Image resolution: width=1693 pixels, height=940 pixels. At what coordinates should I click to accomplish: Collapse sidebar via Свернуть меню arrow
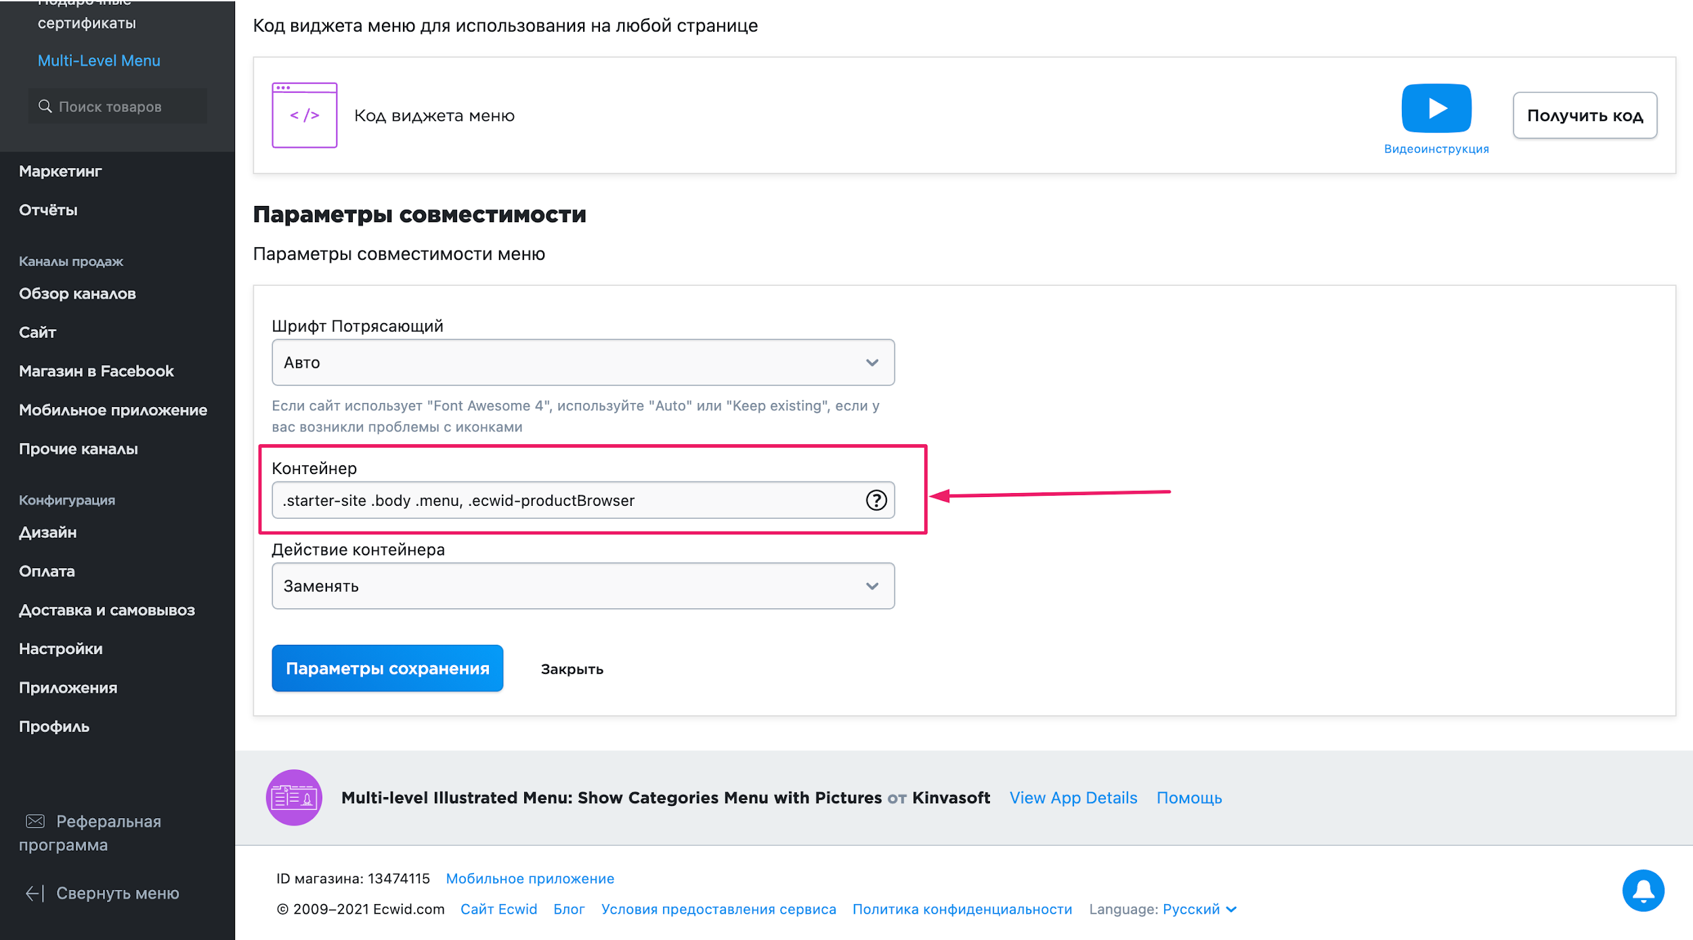[x=35, y=894]
